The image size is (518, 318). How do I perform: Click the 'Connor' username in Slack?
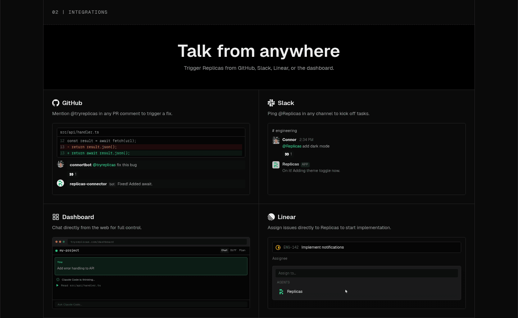click(x=289, y=140)
